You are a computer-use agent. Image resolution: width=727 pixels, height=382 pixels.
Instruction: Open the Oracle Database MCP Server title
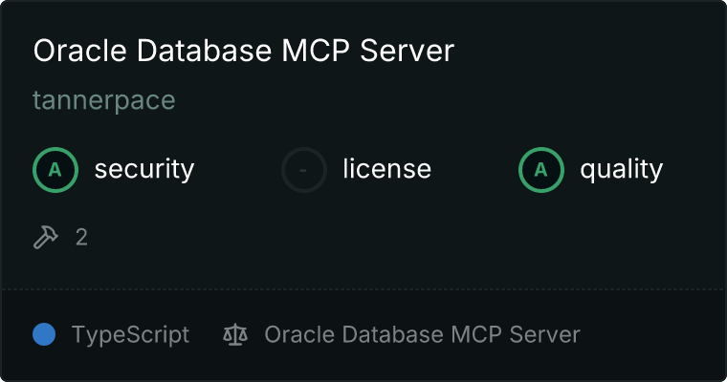(243, 52)
